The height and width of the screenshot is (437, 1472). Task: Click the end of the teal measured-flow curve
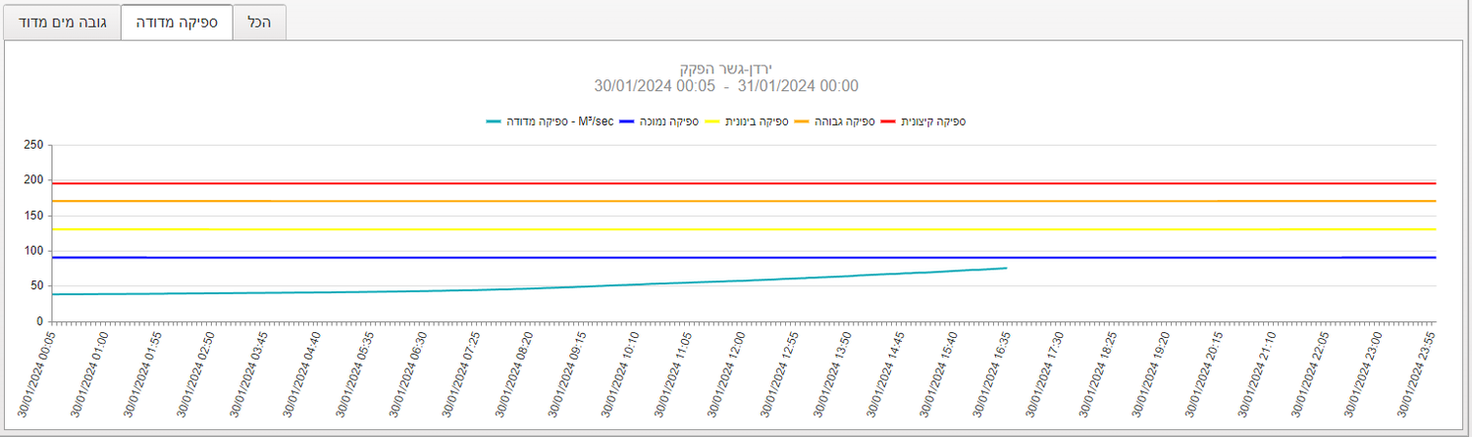pos(1005,268)
